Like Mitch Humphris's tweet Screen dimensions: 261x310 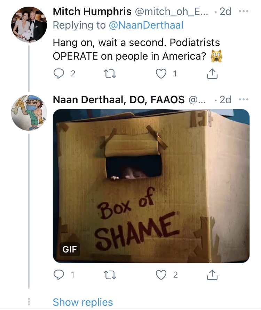pyautogui.click(x=161, y=74)
